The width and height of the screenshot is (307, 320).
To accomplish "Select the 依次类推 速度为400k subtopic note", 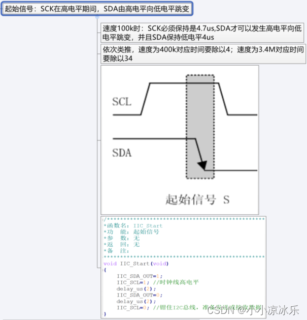I will [x=203, y=54].
